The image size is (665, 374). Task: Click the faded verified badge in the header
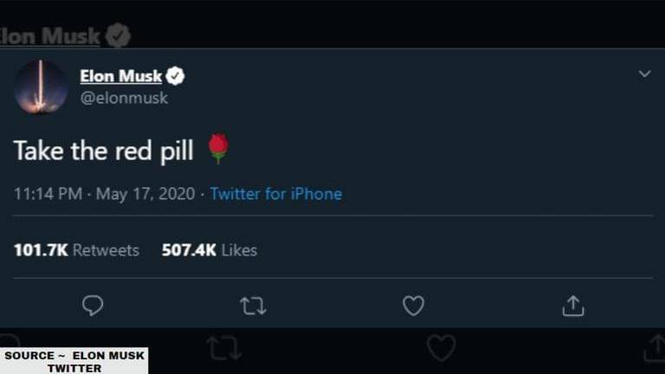(118, 36)
